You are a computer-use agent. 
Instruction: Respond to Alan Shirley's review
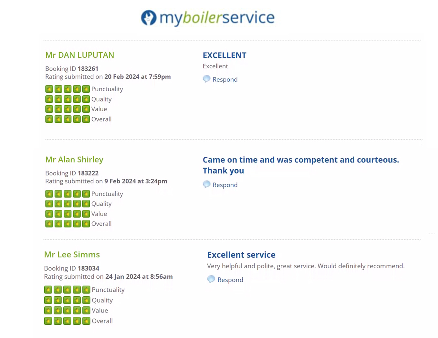click(225, 185)
